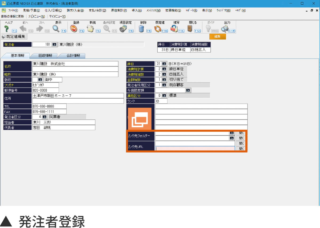The width and height of the screenshot is (320, 228).
Task: Open the メンテナンス(M) menu
Action: pyautogui.click(x=154, y=10)
